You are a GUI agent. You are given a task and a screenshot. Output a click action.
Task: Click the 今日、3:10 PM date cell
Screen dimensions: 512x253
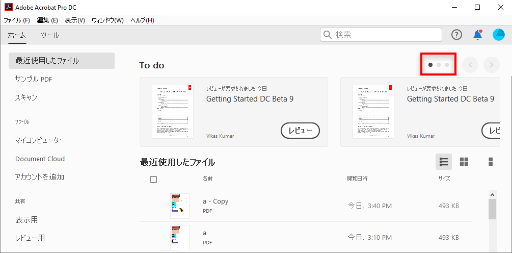(x=370, y=237)
